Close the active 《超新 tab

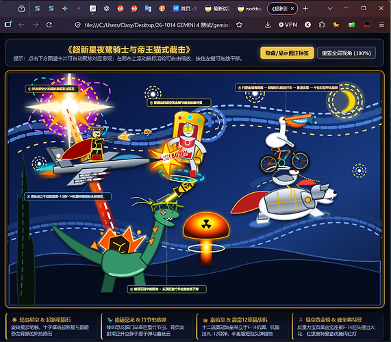point(292,9)
